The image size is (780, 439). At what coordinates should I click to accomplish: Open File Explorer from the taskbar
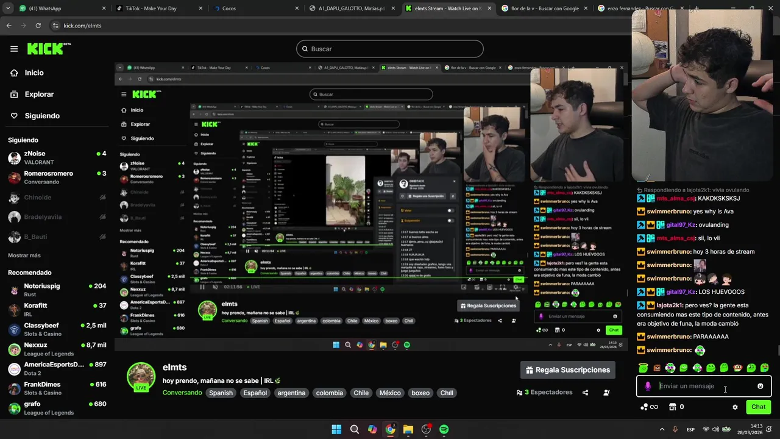click(408, 429)
